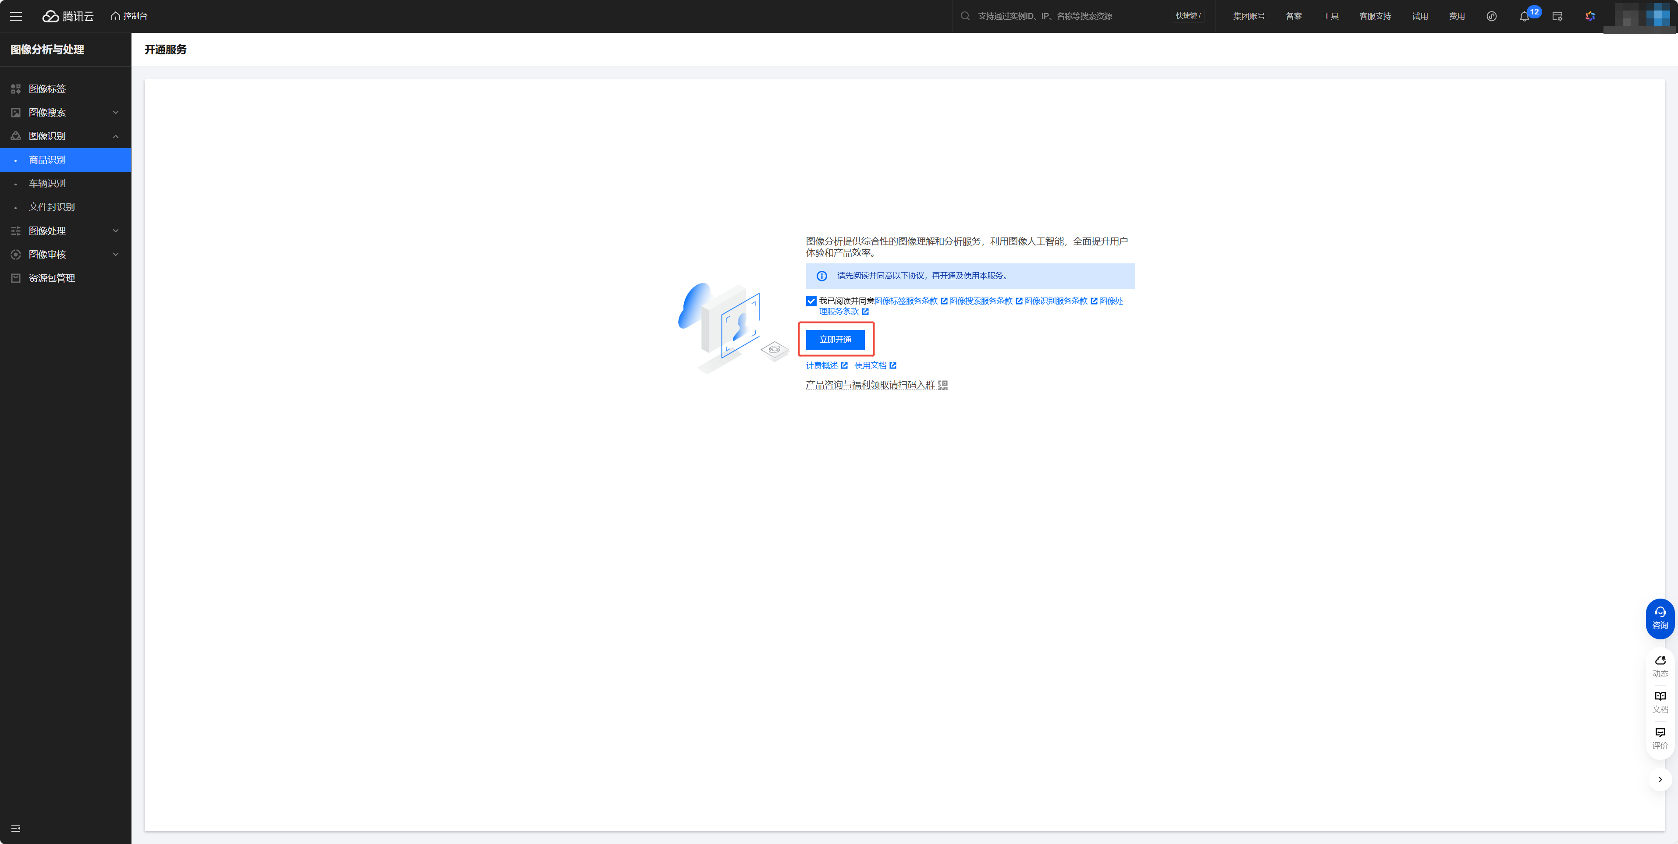Screen dimensions: 1678x844
Task: Expand the 图像处理 sidebar section
Action: 65,231
